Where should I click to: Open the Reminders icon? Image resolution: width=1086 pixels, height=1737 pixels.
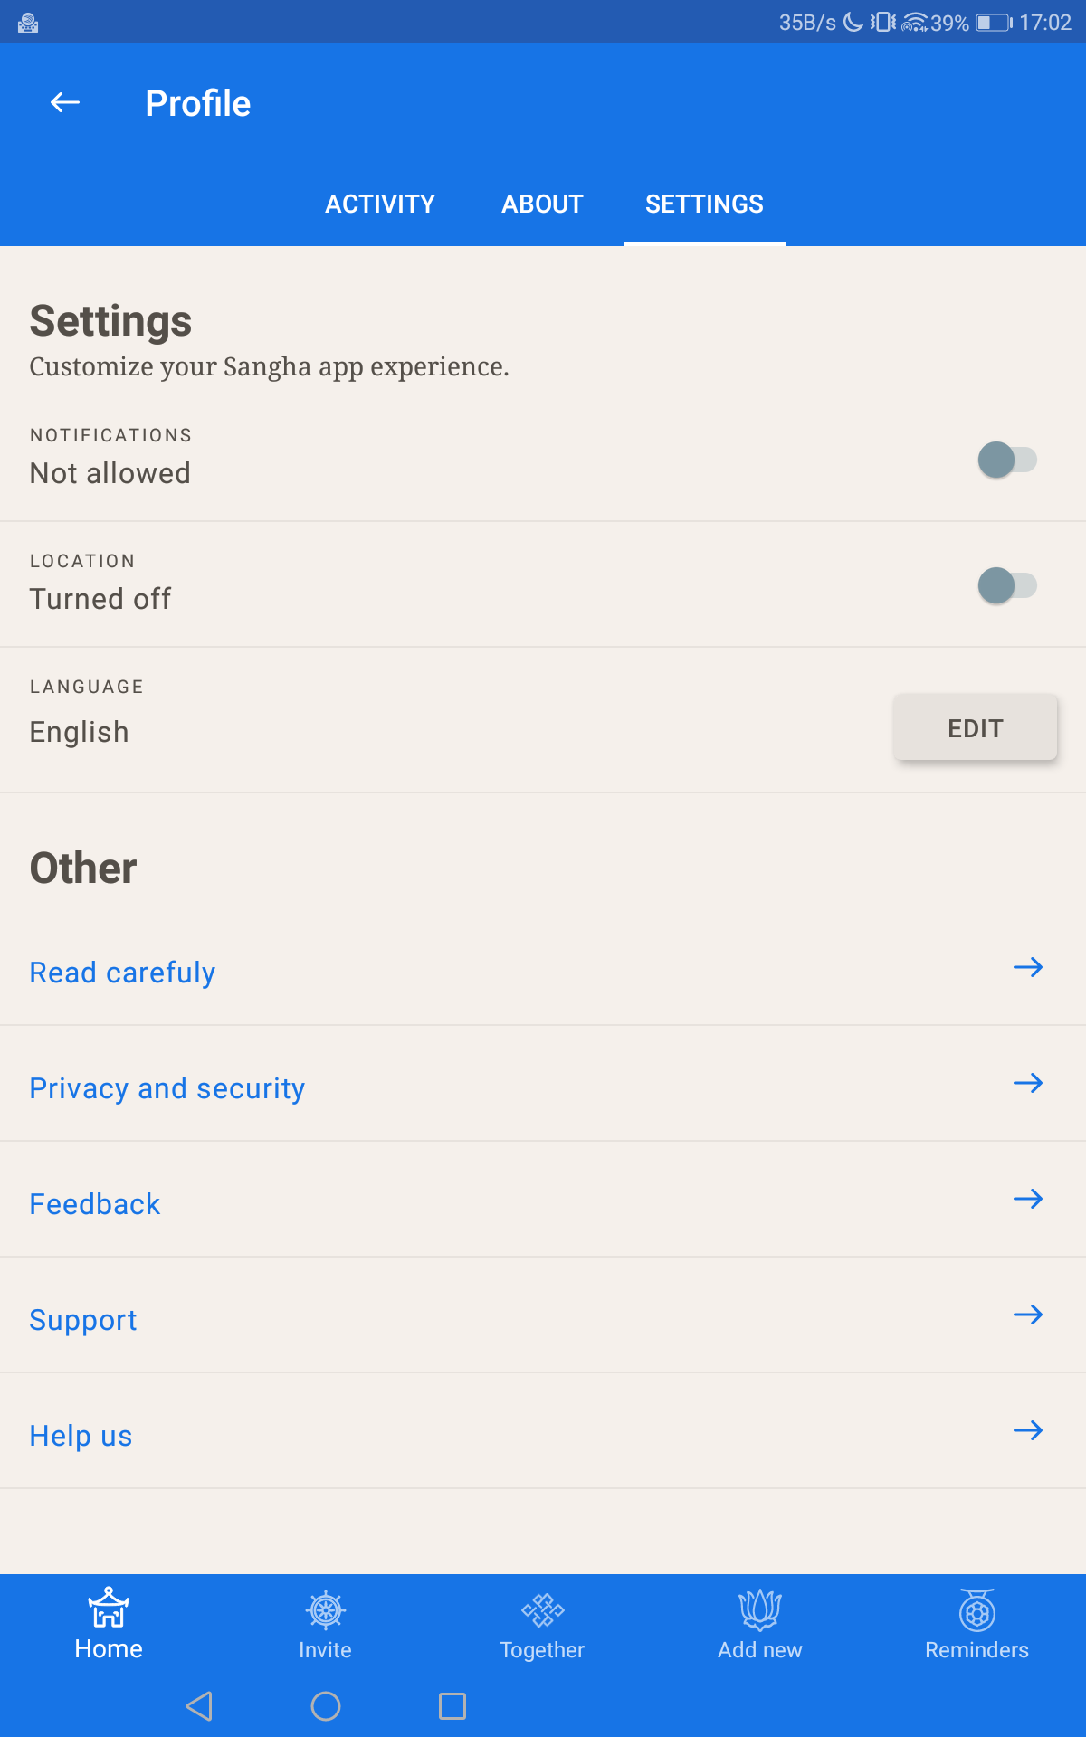[977, 1610]
